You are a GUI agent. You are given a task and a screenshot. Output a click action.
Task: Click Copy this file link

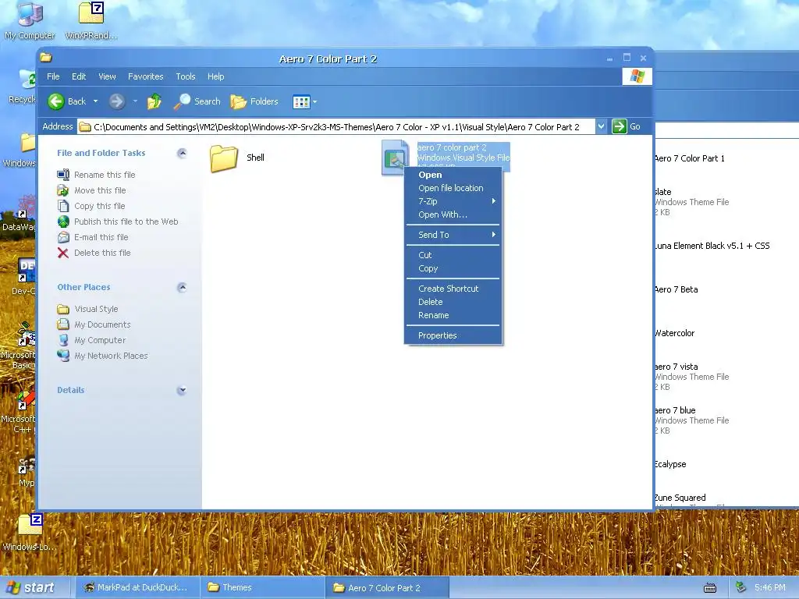click(99, 206)
